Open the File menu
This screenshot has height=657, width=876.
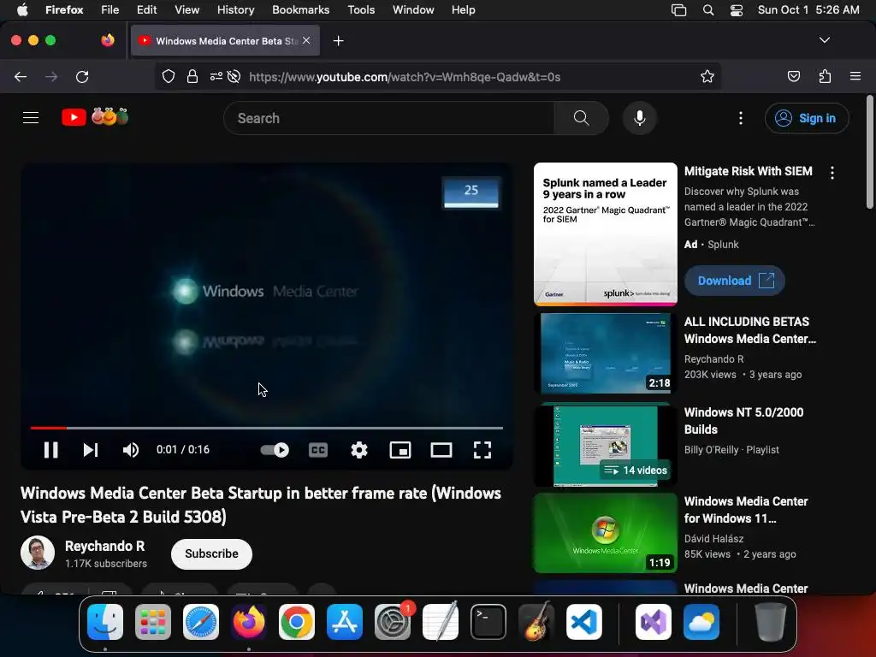[x=109, y=9]
